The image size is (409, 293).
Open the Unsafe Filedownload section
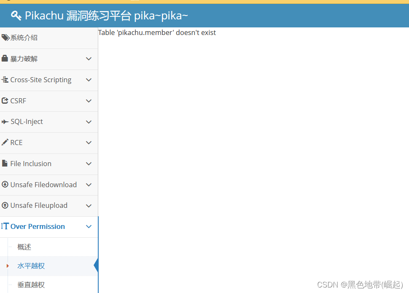pyautogui.click(x=49, y=185)
